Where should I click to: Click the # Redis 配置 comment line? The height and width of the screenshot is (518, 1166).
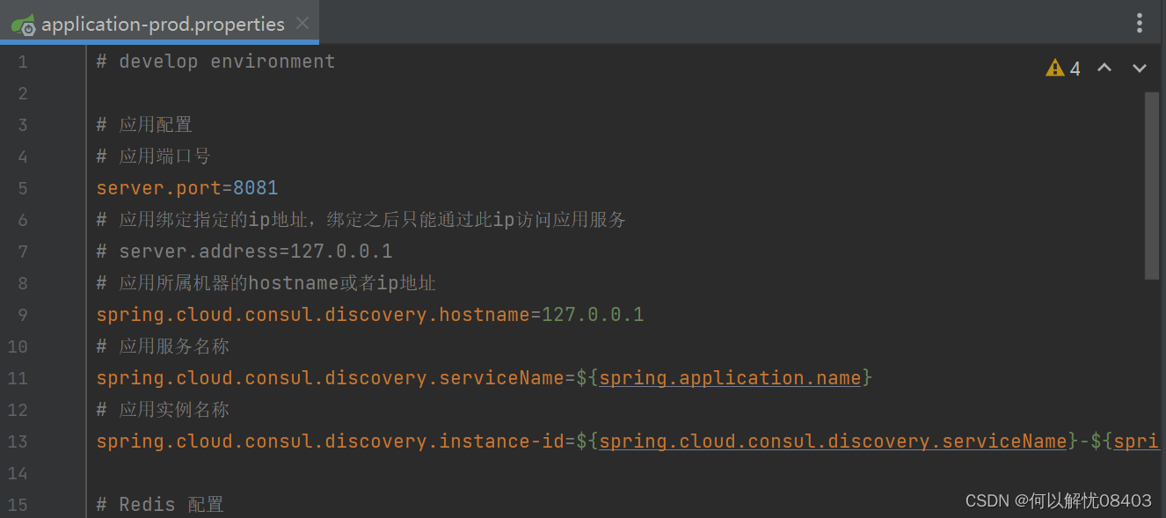[x=159, y=504]
